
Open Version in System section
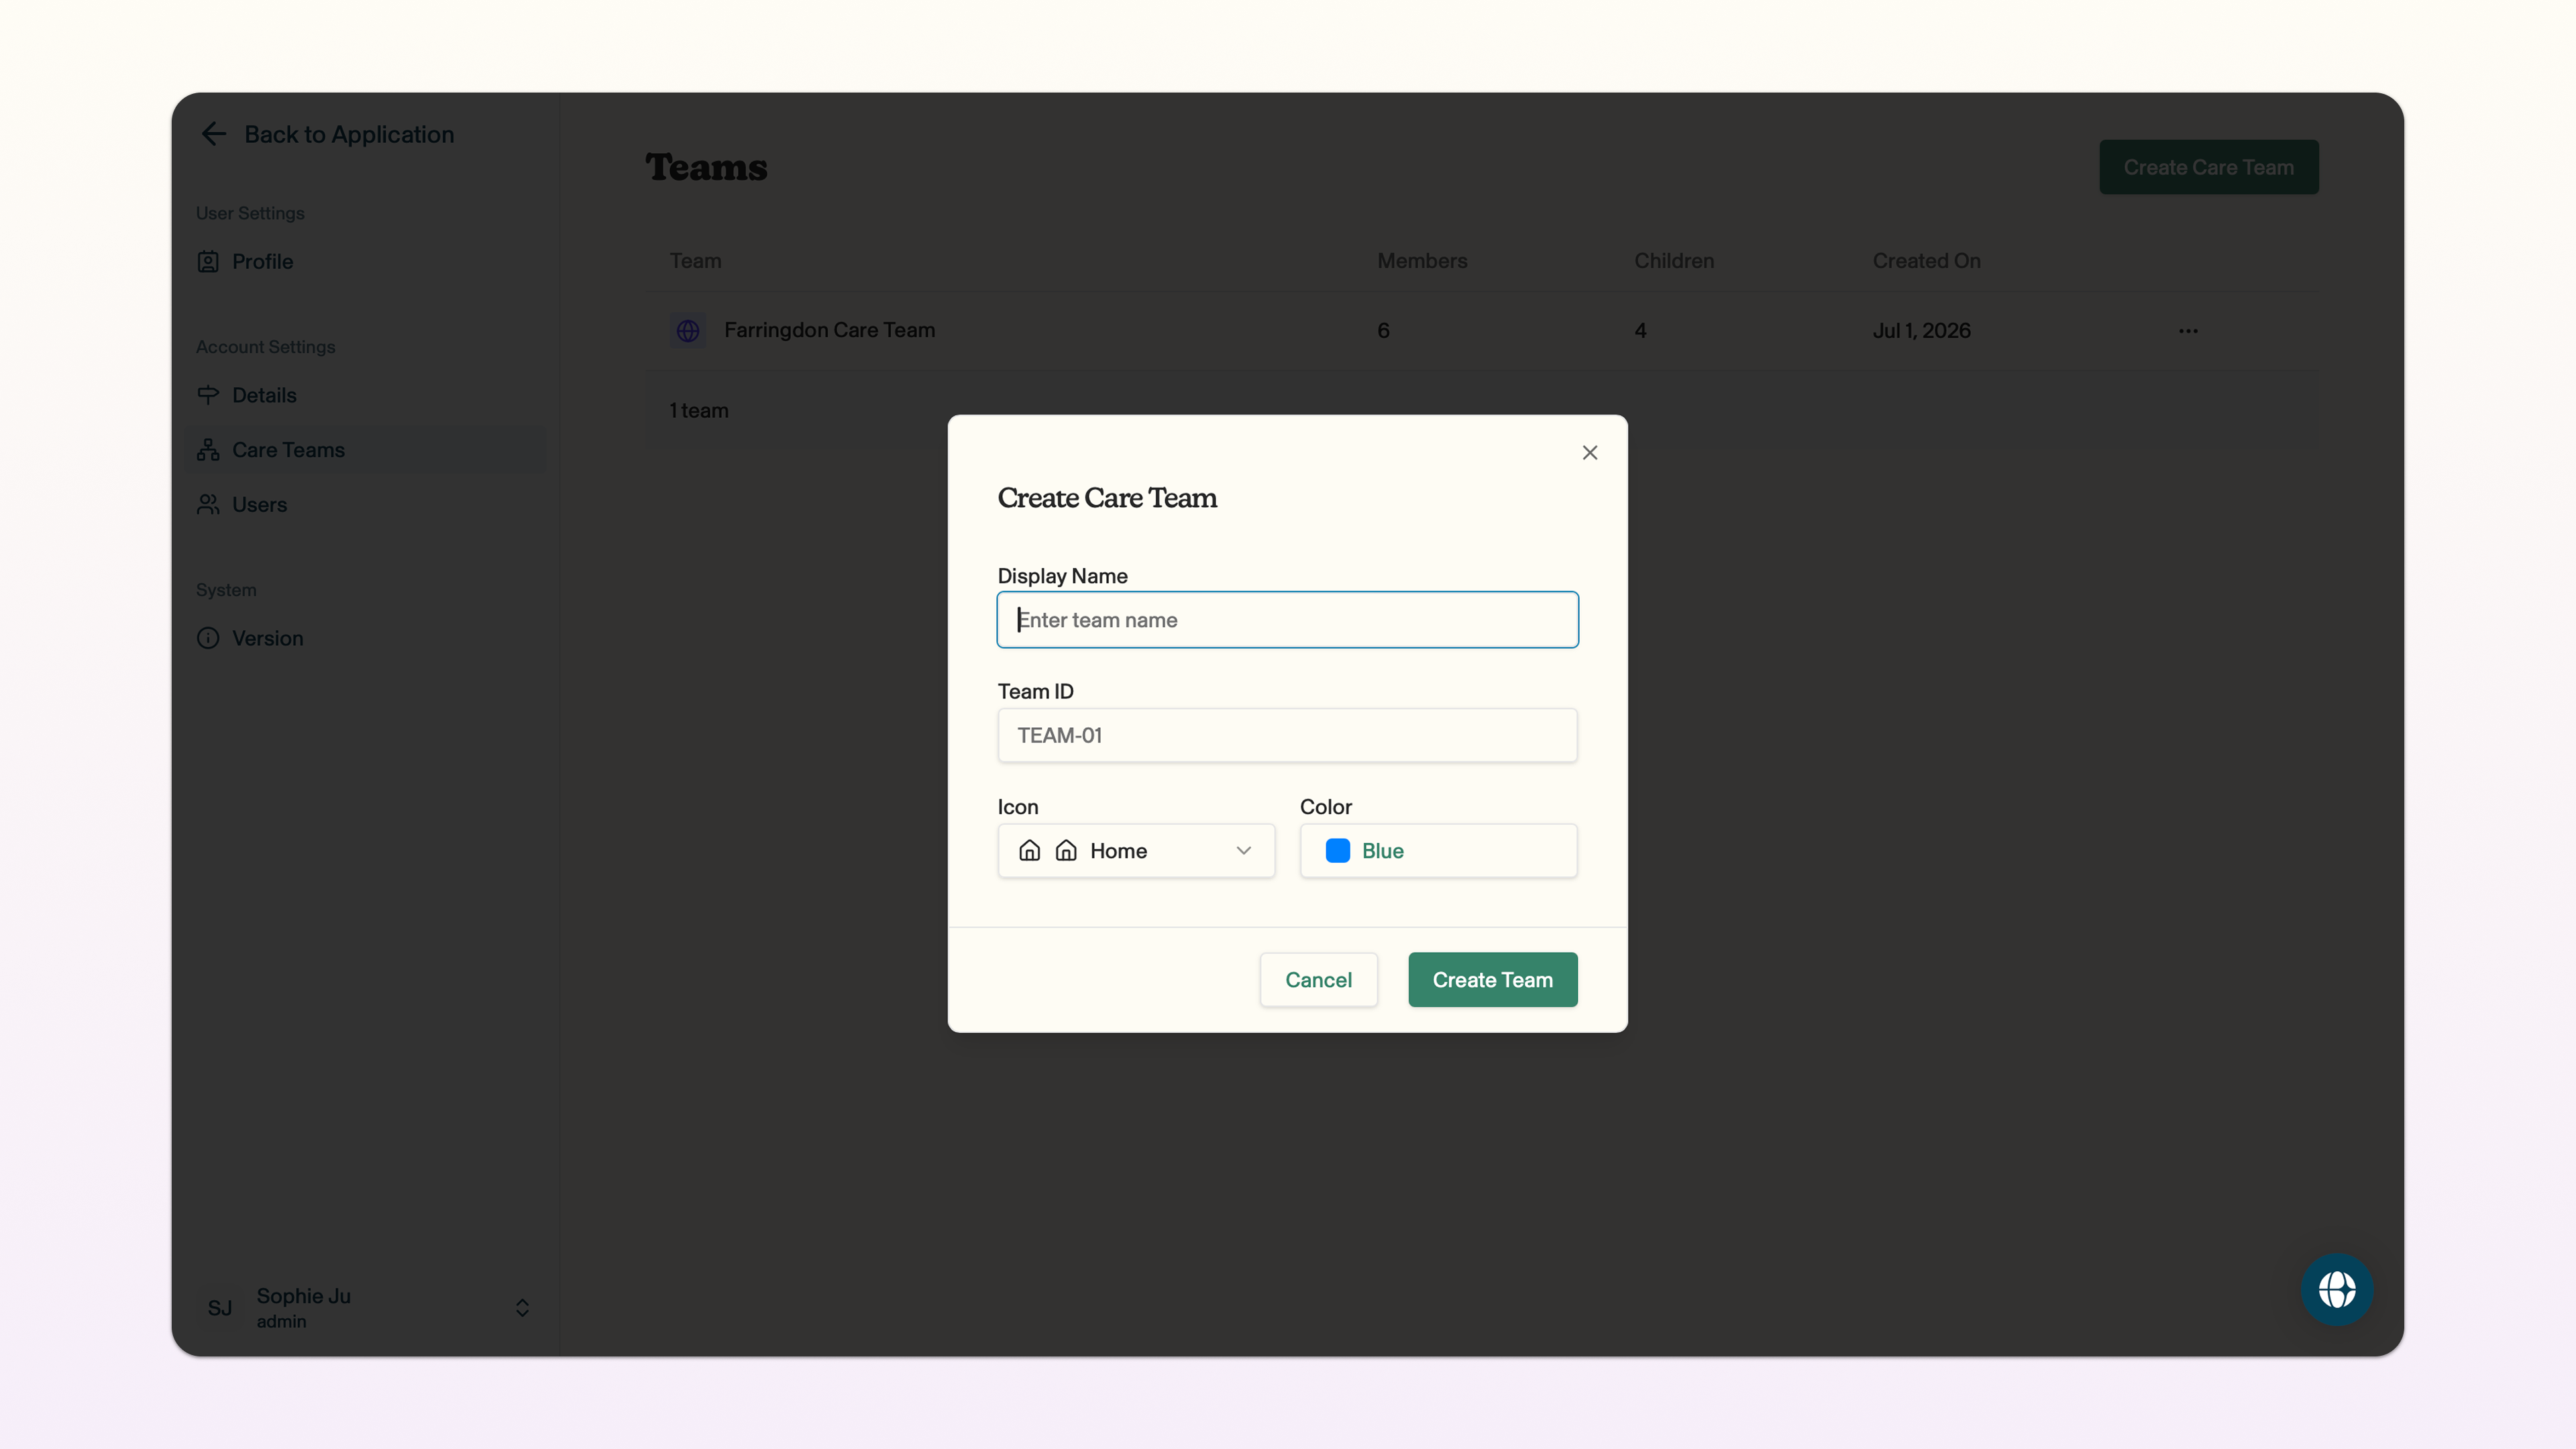pyautogui.click(x=366, y=638)
